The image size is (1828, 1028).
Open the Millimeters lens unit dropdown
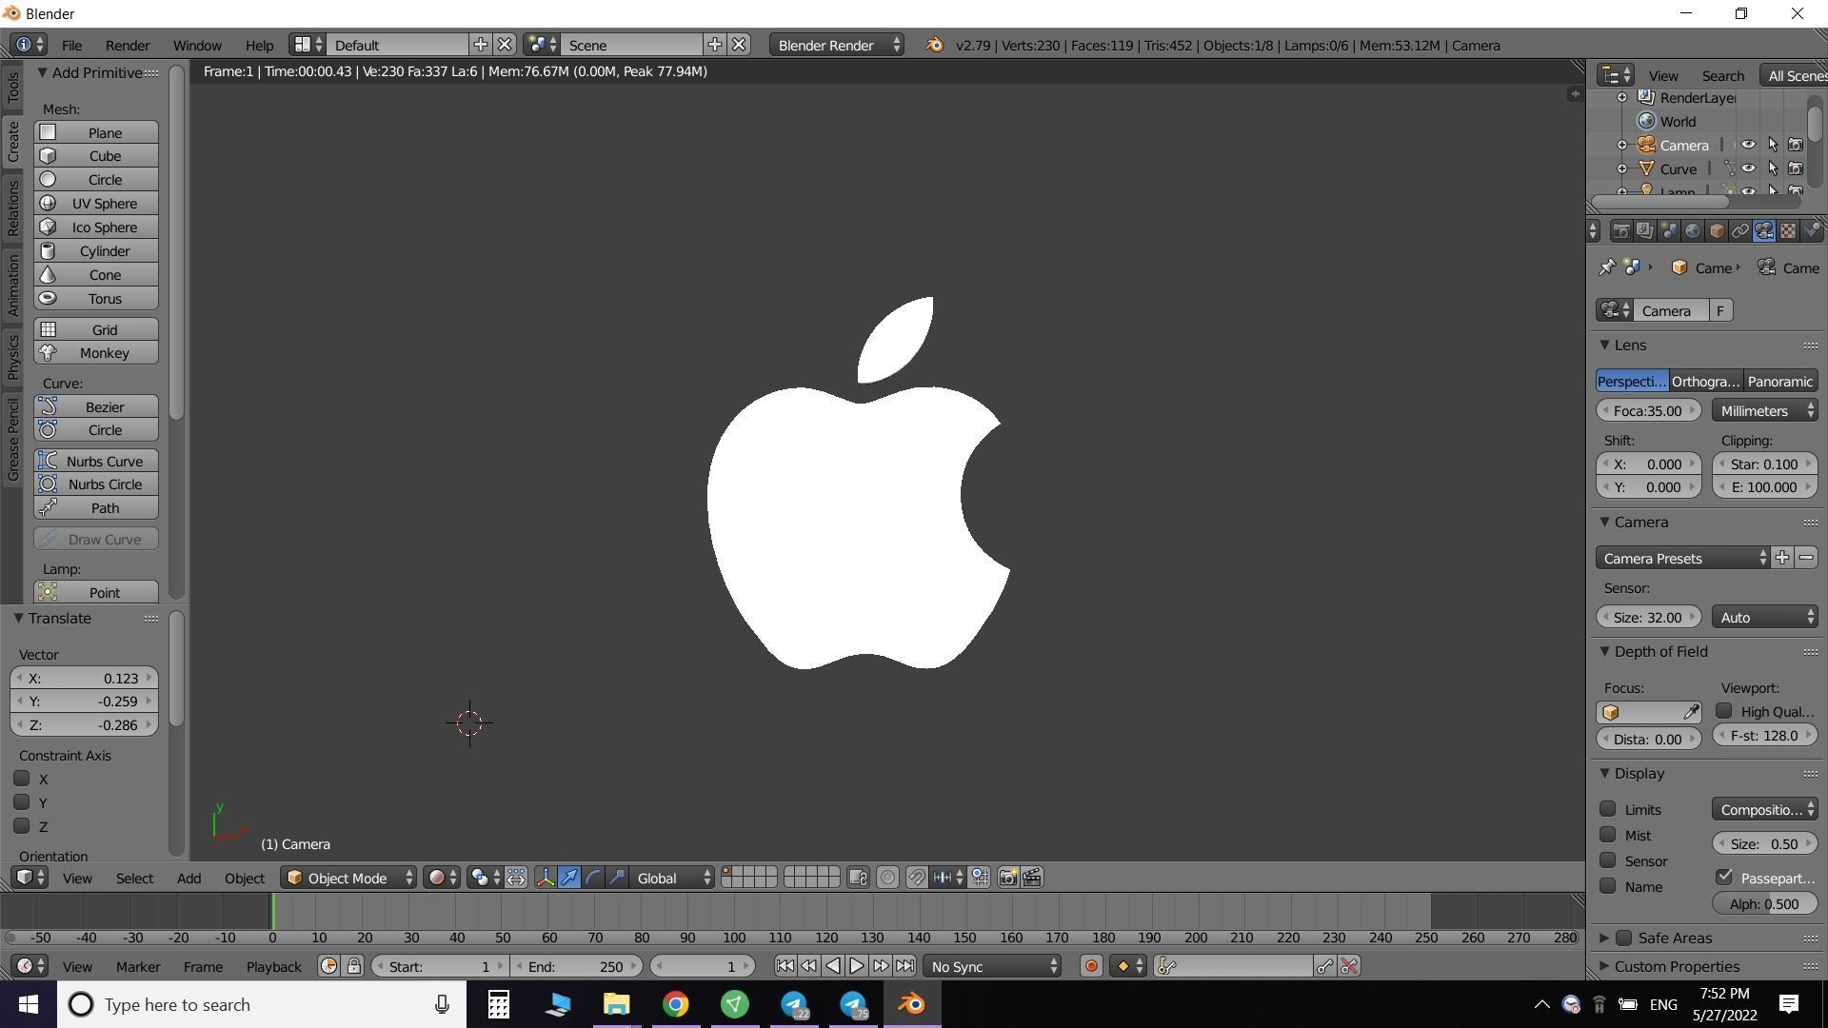1765,410
